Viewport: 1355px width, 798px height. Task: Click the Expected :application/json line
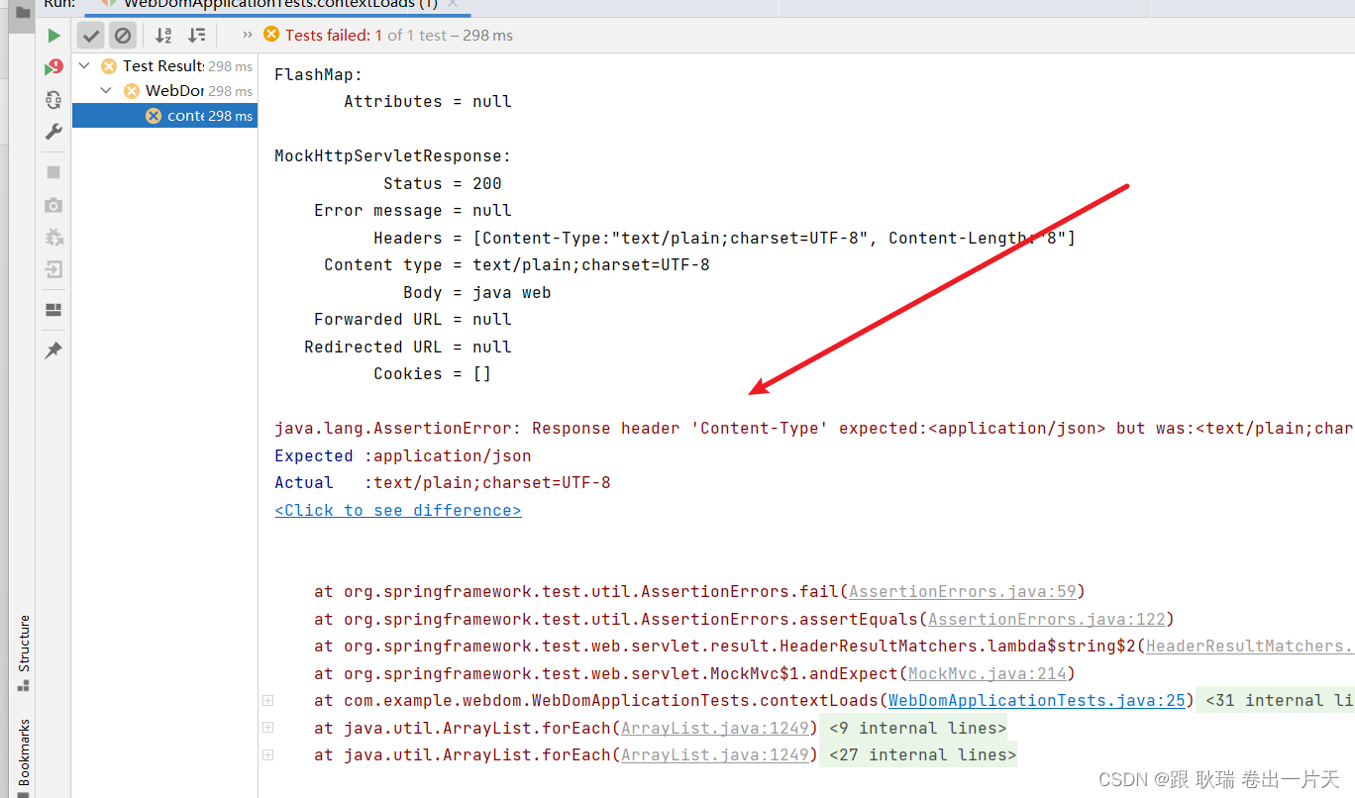click(x=403, y=456)
